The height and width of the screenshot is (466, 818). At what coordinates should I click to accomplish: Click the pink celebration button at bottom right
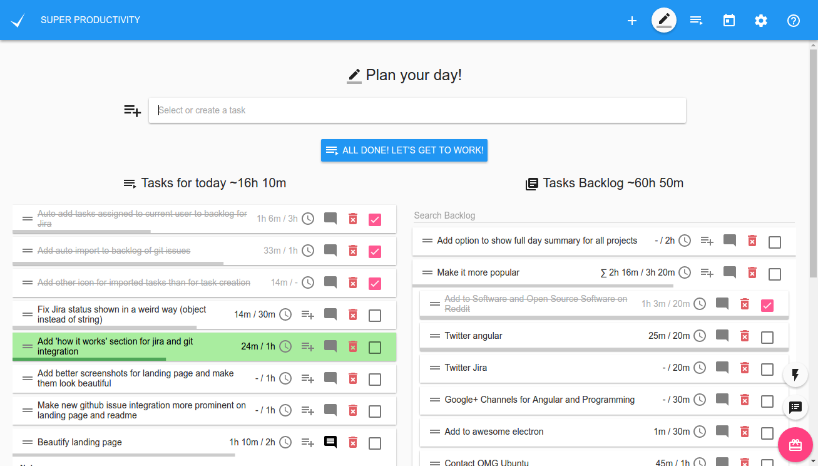tap(795, 445)
